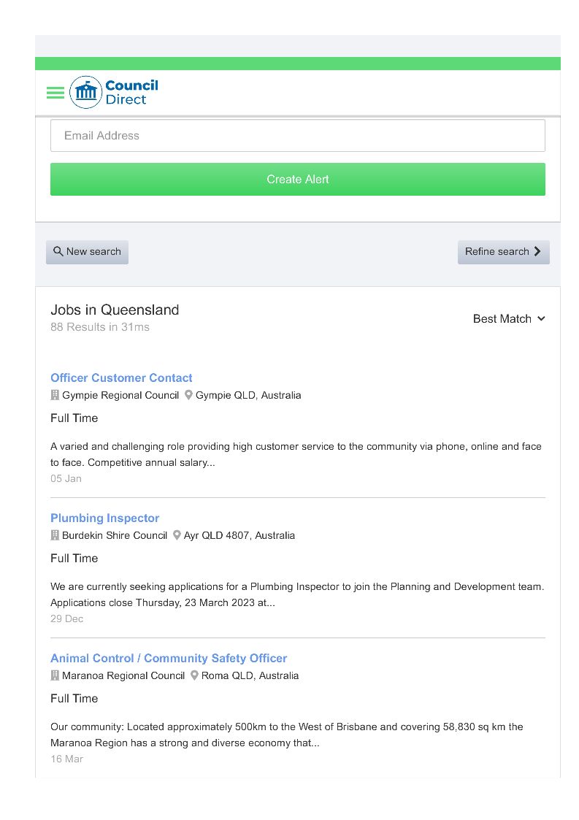This screenshot has height=820, width=579.
Task: Open the Best Match sort dropdown
Action: tap(509, 319)
